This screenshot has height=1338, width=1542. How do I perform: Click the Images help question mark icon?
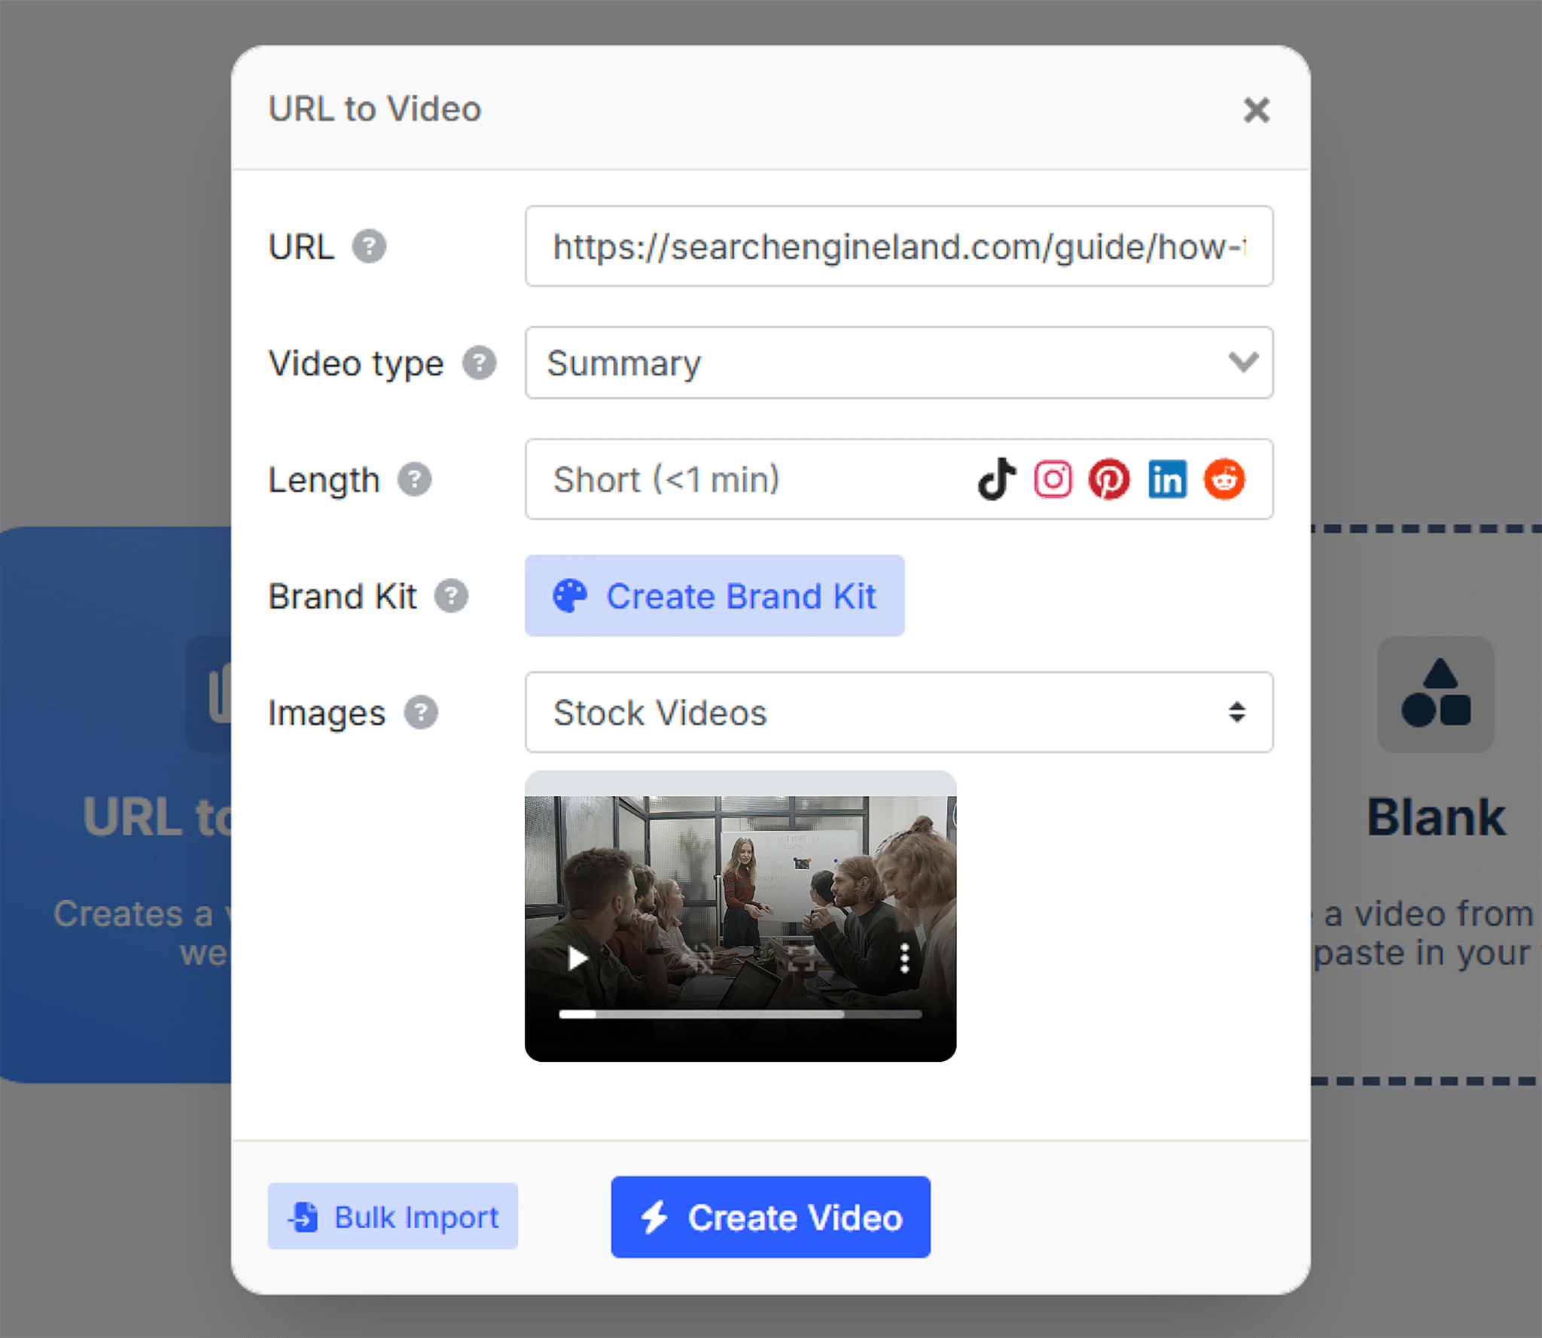pos(421,712)
